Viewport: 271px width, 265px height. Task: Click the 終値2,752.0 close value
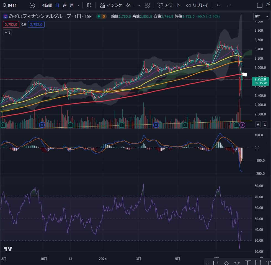tap(185, 16)
